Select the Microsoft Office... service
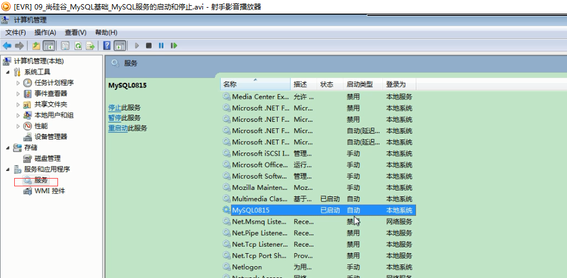The height and width of the screenshot is (278, 567). pos(260,165)
